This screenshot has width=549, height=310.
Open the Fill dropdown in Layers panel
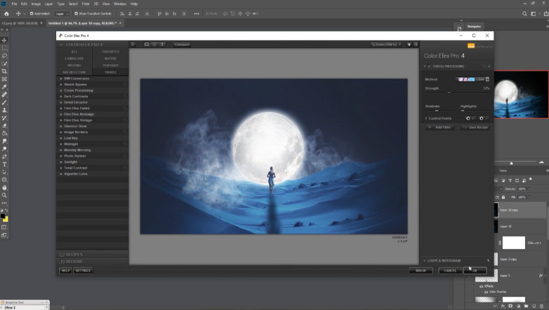[529, 197]
